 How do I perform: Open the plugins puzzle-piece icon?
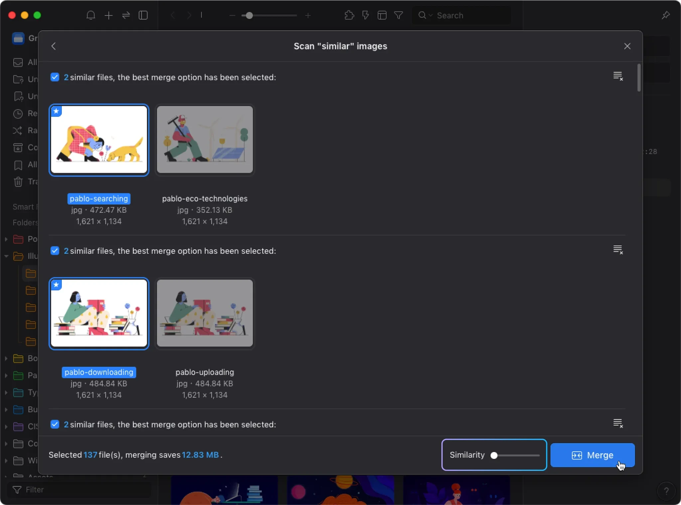(349, 15)
